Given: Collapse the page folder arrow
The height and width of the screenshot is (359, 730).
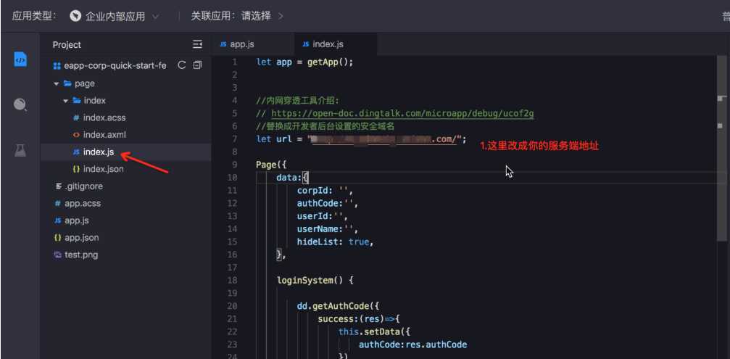Looking at the screenshot, I should click(x=57, y=84).
